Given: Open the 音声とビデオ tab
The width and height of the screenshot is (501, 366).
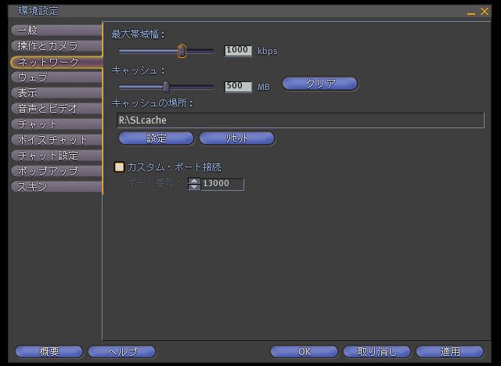Looking at the screenshot, I should pos(56,109).
